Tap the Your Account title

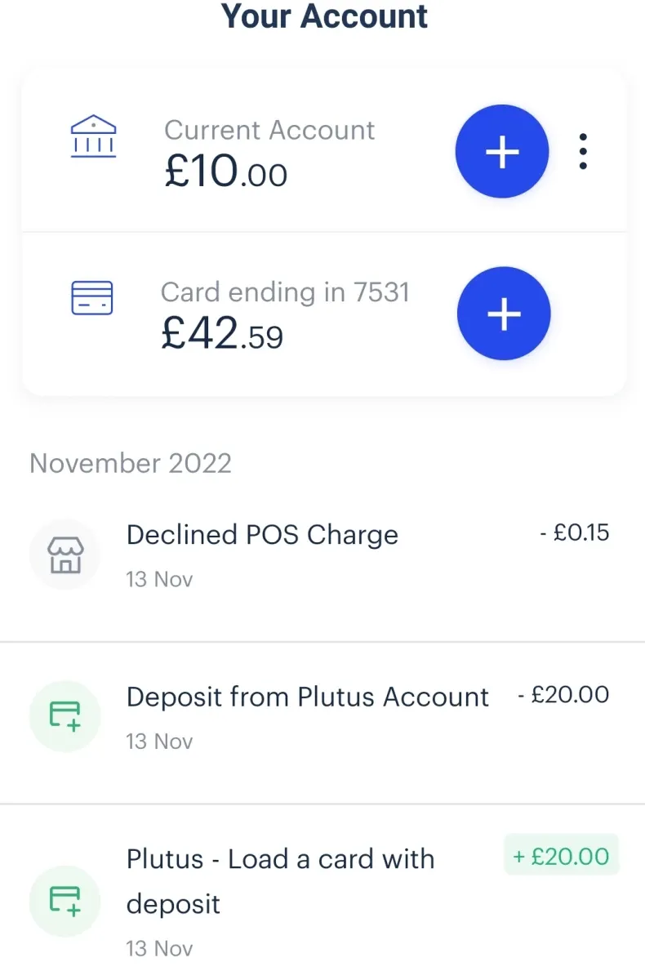click(x=325, y=16)
